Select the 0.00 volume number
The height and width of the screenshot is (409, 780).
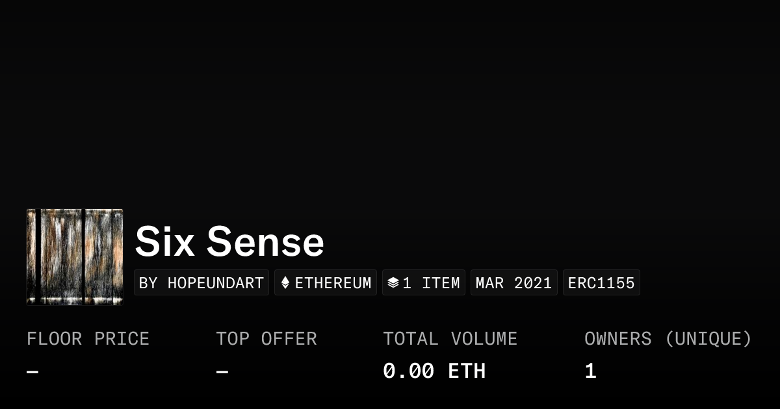[x=408, y=371]
